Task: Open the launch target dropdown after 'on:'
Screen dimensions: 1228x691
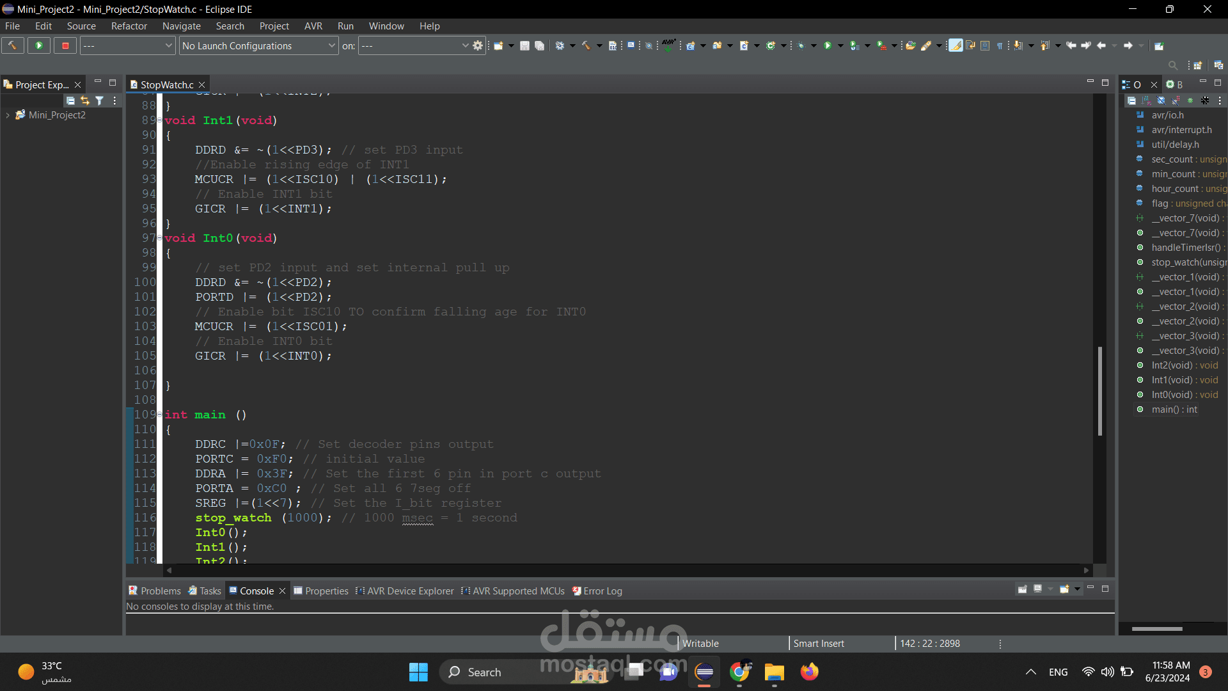Action: (414, 45)
